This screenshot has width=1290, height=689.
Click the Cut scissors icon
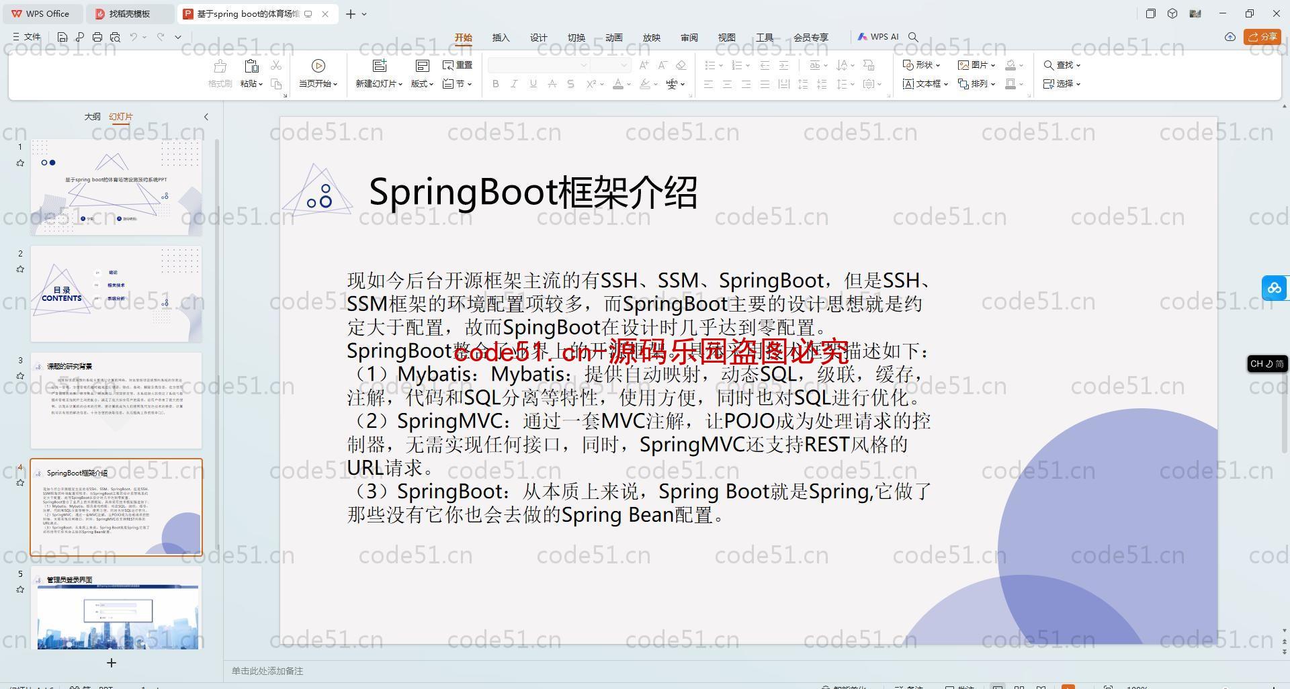pos(276,65)
